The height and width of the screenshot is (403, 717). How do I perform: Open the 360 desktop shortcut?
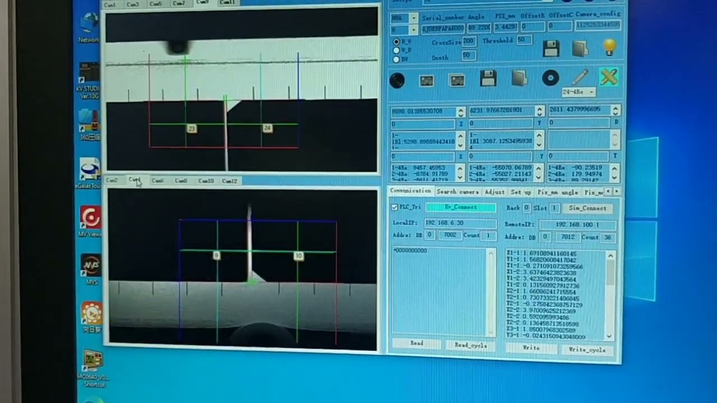pyautogui.click(x=90, y=124)
